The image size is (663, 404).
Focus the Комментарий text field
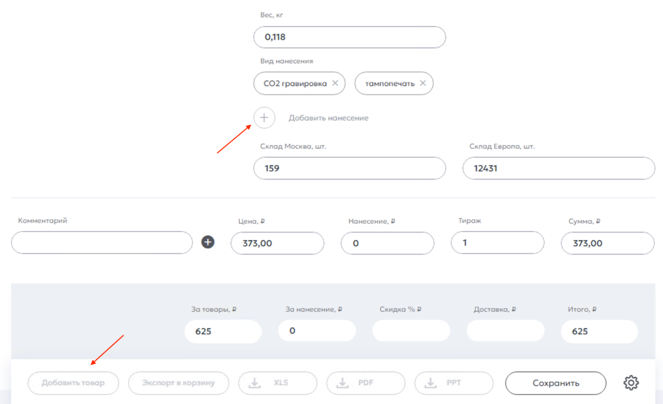(x=102, y=243)
